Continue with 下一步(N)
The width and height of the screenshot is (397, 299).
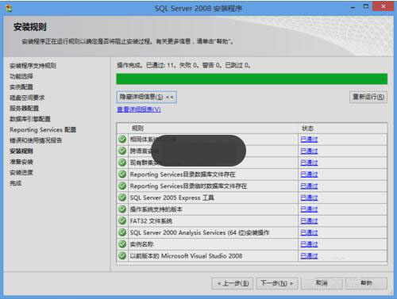277,283
